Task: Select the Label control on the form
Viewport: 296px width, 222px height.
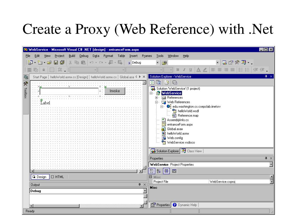Action: point(45,103)
